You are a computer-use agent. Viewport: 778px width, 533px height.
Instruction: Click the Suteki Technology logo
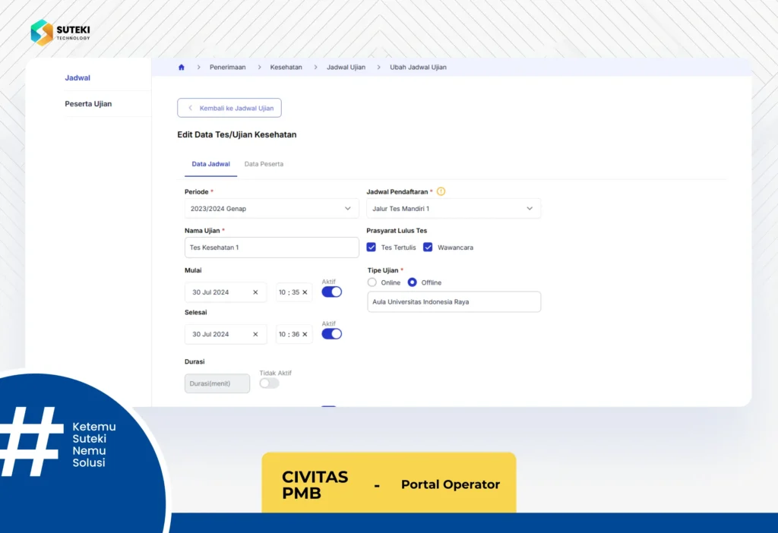click(61, 33)
